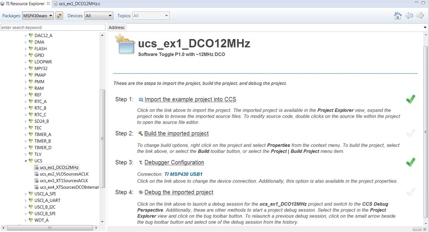Go forward with the right arrow icon

tap(420, 16)
